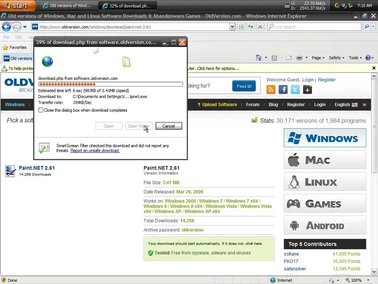Viewport: 378px width, 284px height.
Task: Expand the address bar URL dropdown
Action: tap(232, 27)
